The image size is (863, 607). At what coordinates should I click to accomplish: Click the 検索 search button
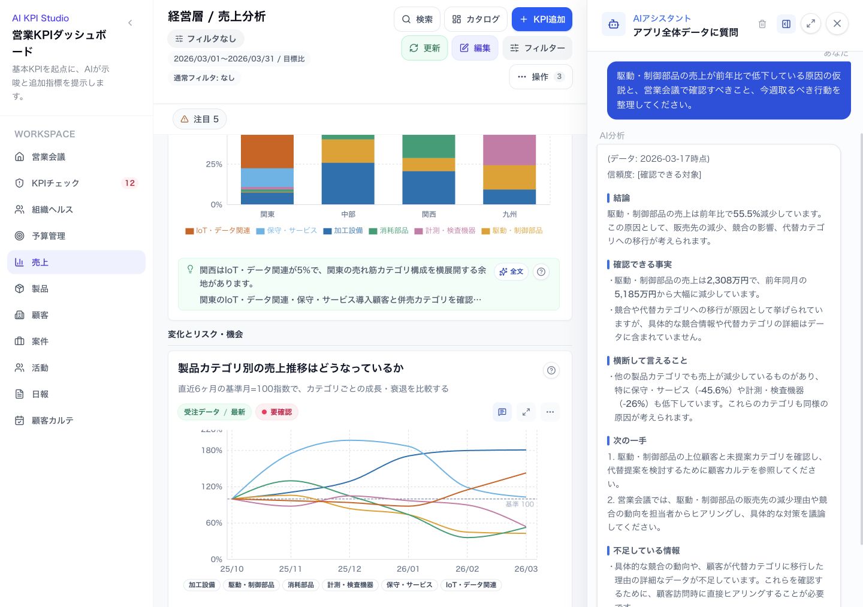pos(417,19)
